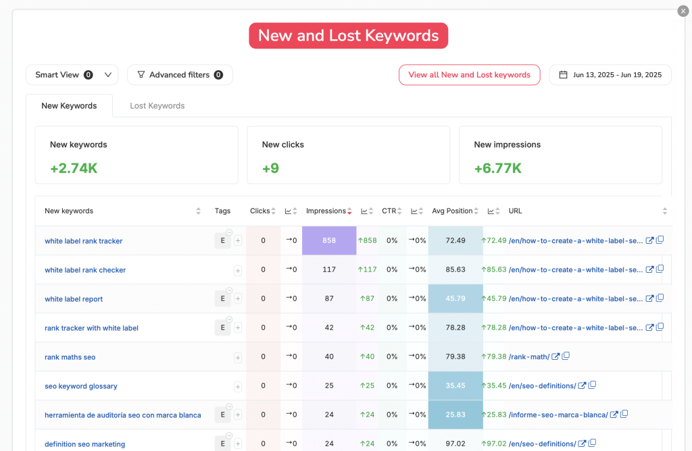Open external link for /informe-seo-marca-blanca/ URL

click(614, 414)
